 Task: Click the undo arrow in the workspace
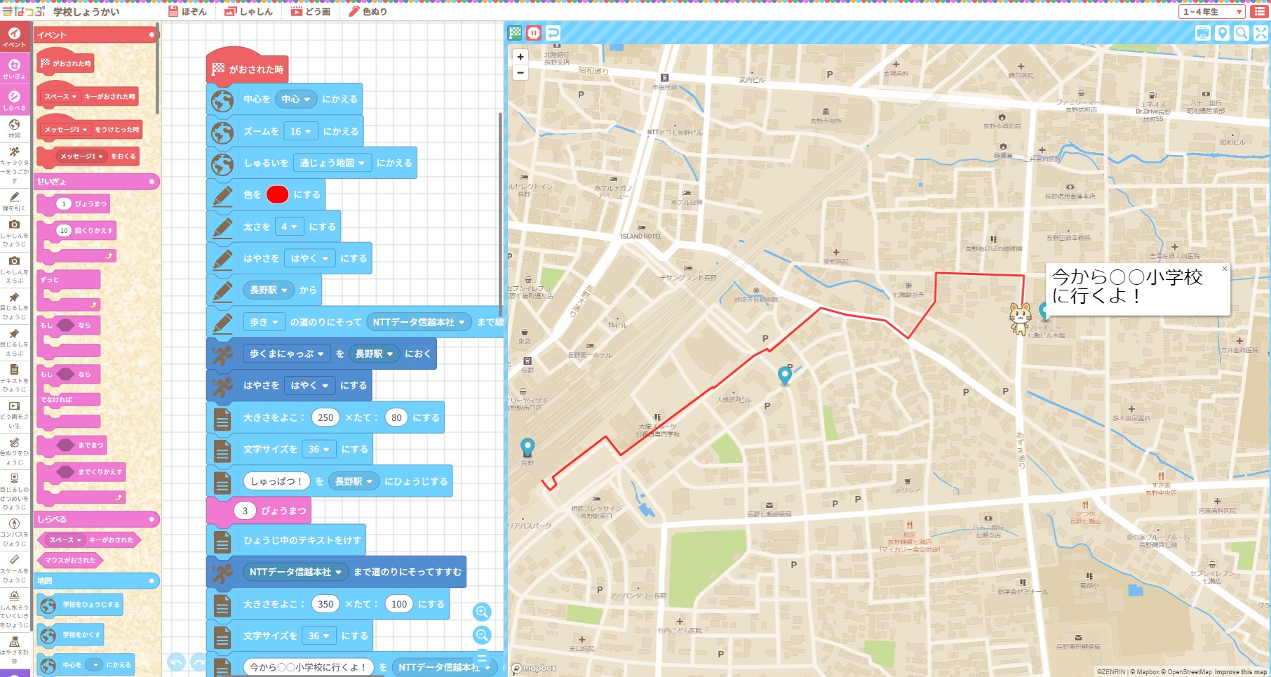click(176, 662)
